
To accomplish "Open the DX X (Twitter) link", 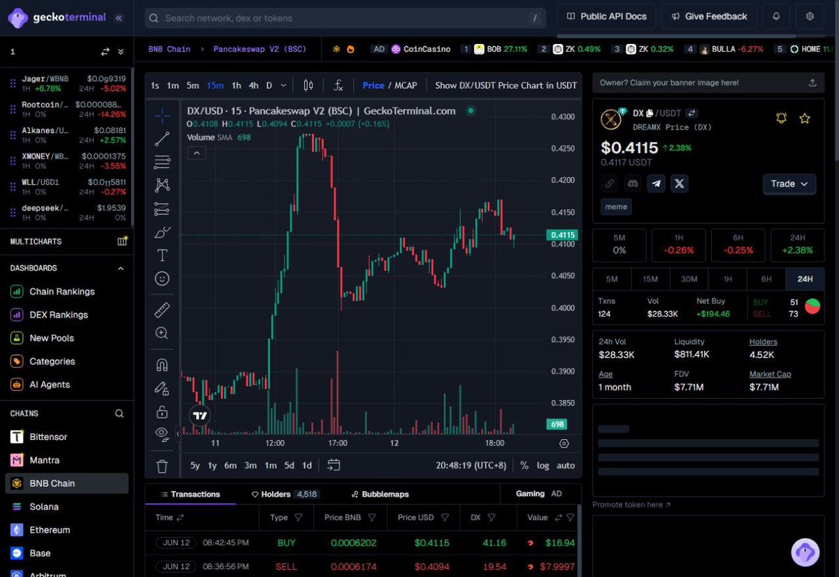I will [x=680, y=184].
